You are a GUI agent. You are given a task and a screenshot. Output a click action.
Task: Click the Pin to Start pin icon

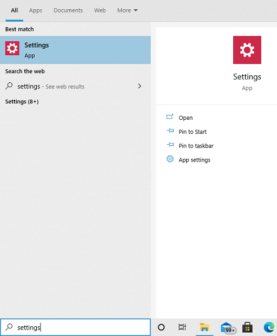coord(170,131)
